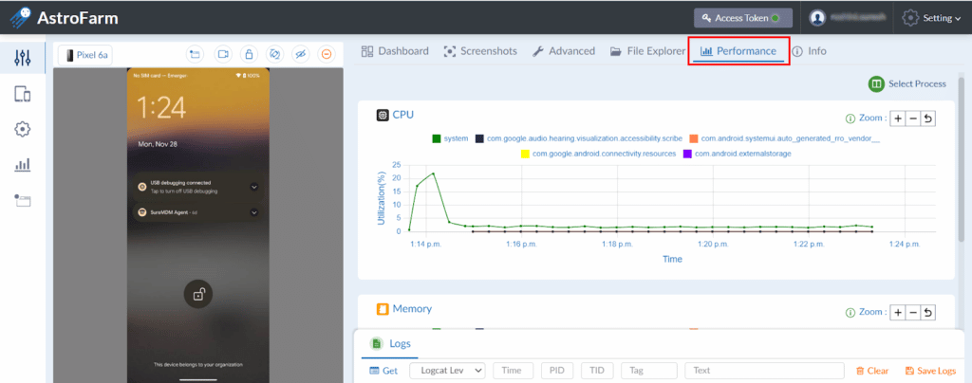This screenshot has height=383, width=972.
Task: Click the user profile avatar
Action: [817, 18]
